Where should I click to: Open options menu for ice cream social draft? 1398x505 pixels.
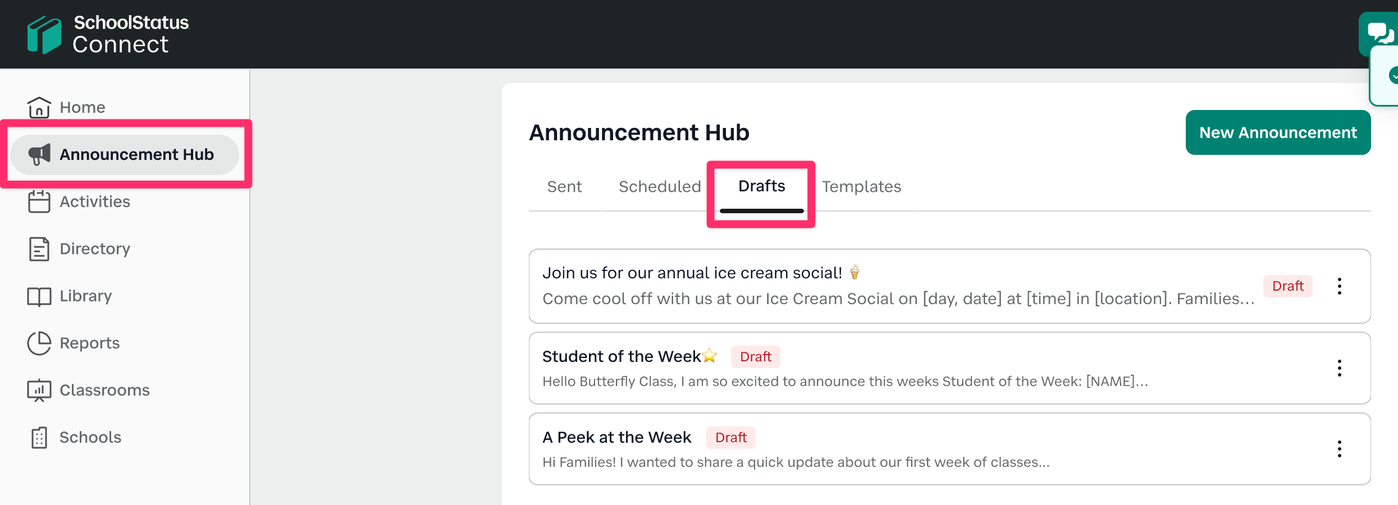tap(1339, 286)
